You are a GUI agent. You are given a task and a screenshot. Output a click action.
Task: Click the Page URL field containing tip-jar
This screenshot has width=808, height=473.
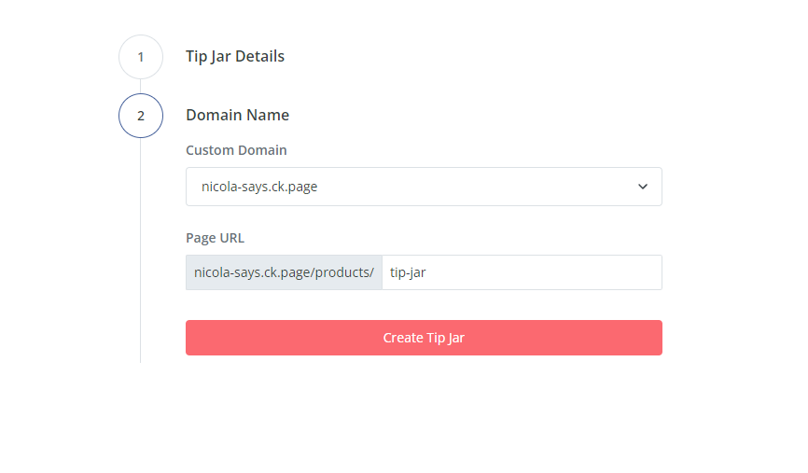pyautogui.click(x=522, y=272)
